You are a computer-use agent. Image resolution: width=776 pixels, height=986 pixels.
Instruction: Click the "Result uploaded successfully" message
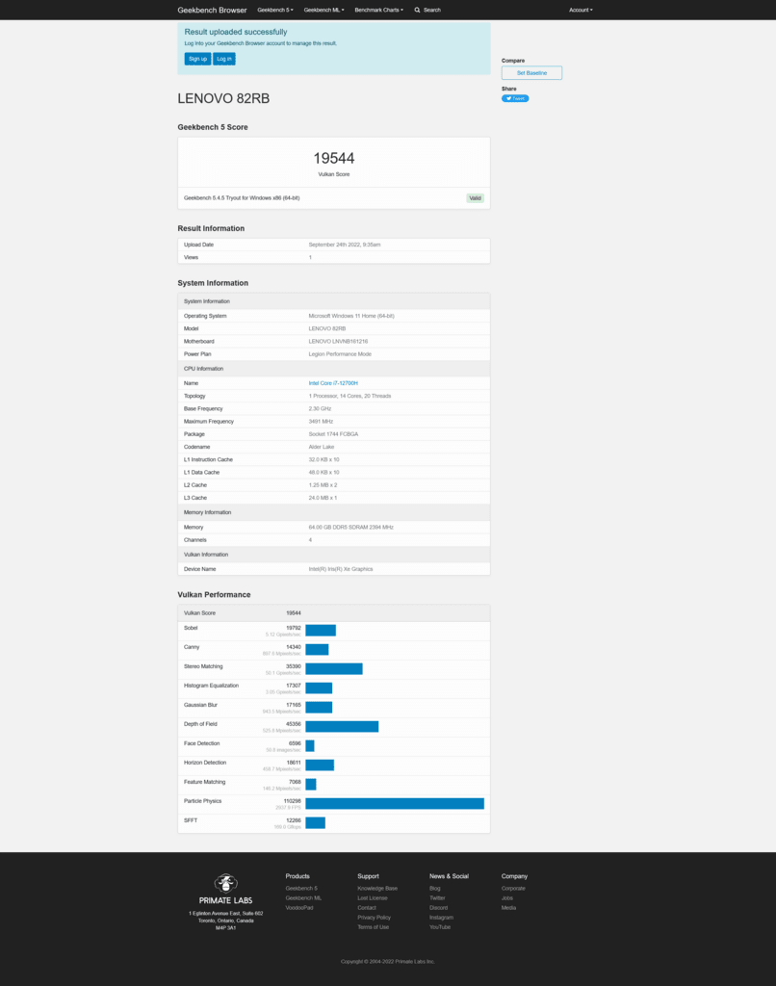(235, 32)
